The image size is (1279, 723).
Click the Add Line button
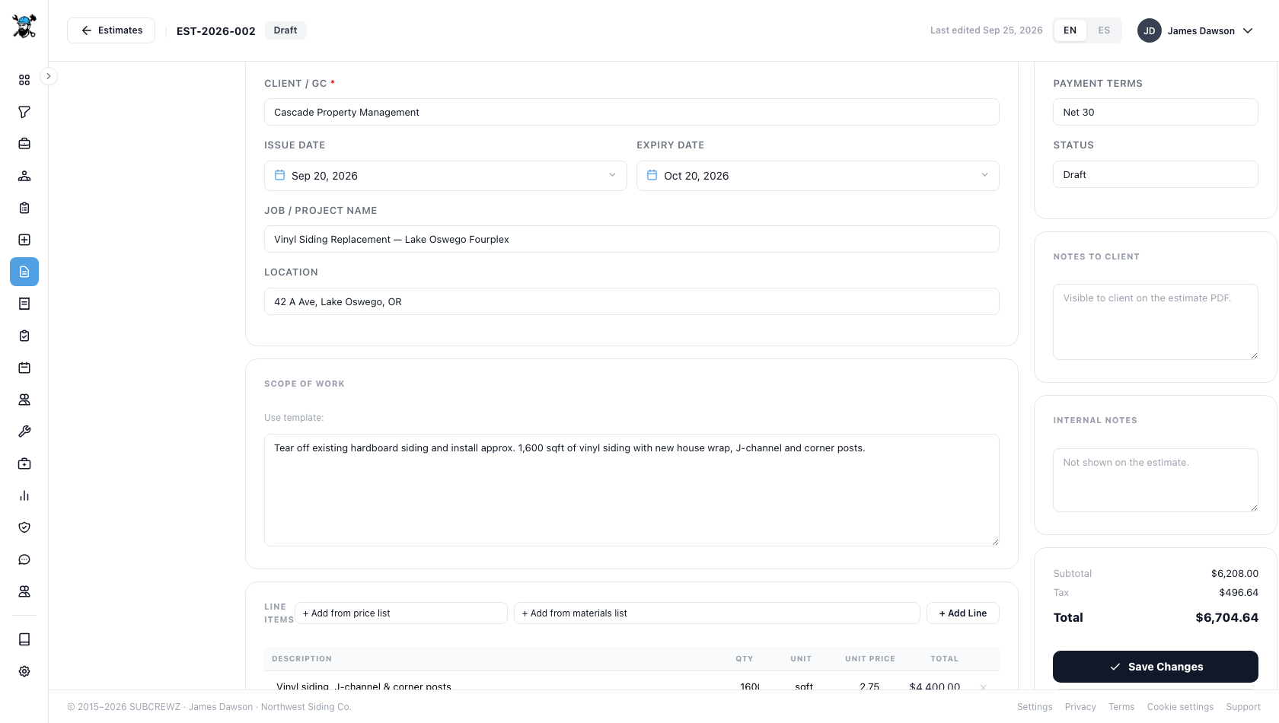coord(962,613)
